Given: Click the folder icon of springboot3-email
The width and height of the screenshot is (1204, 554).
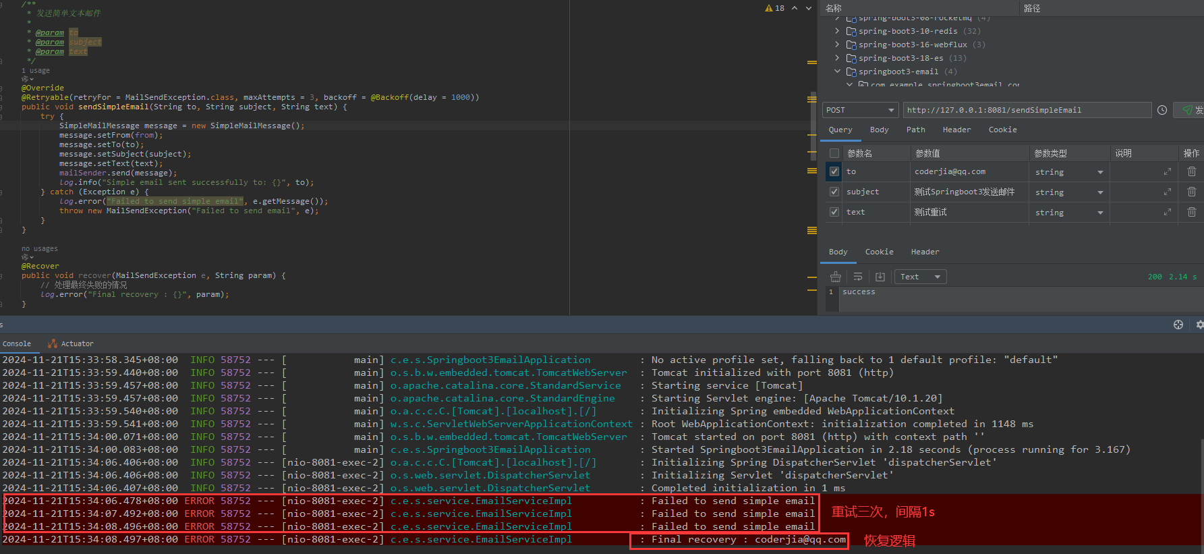Looking at the screenshot, I should tap(851, 72).
